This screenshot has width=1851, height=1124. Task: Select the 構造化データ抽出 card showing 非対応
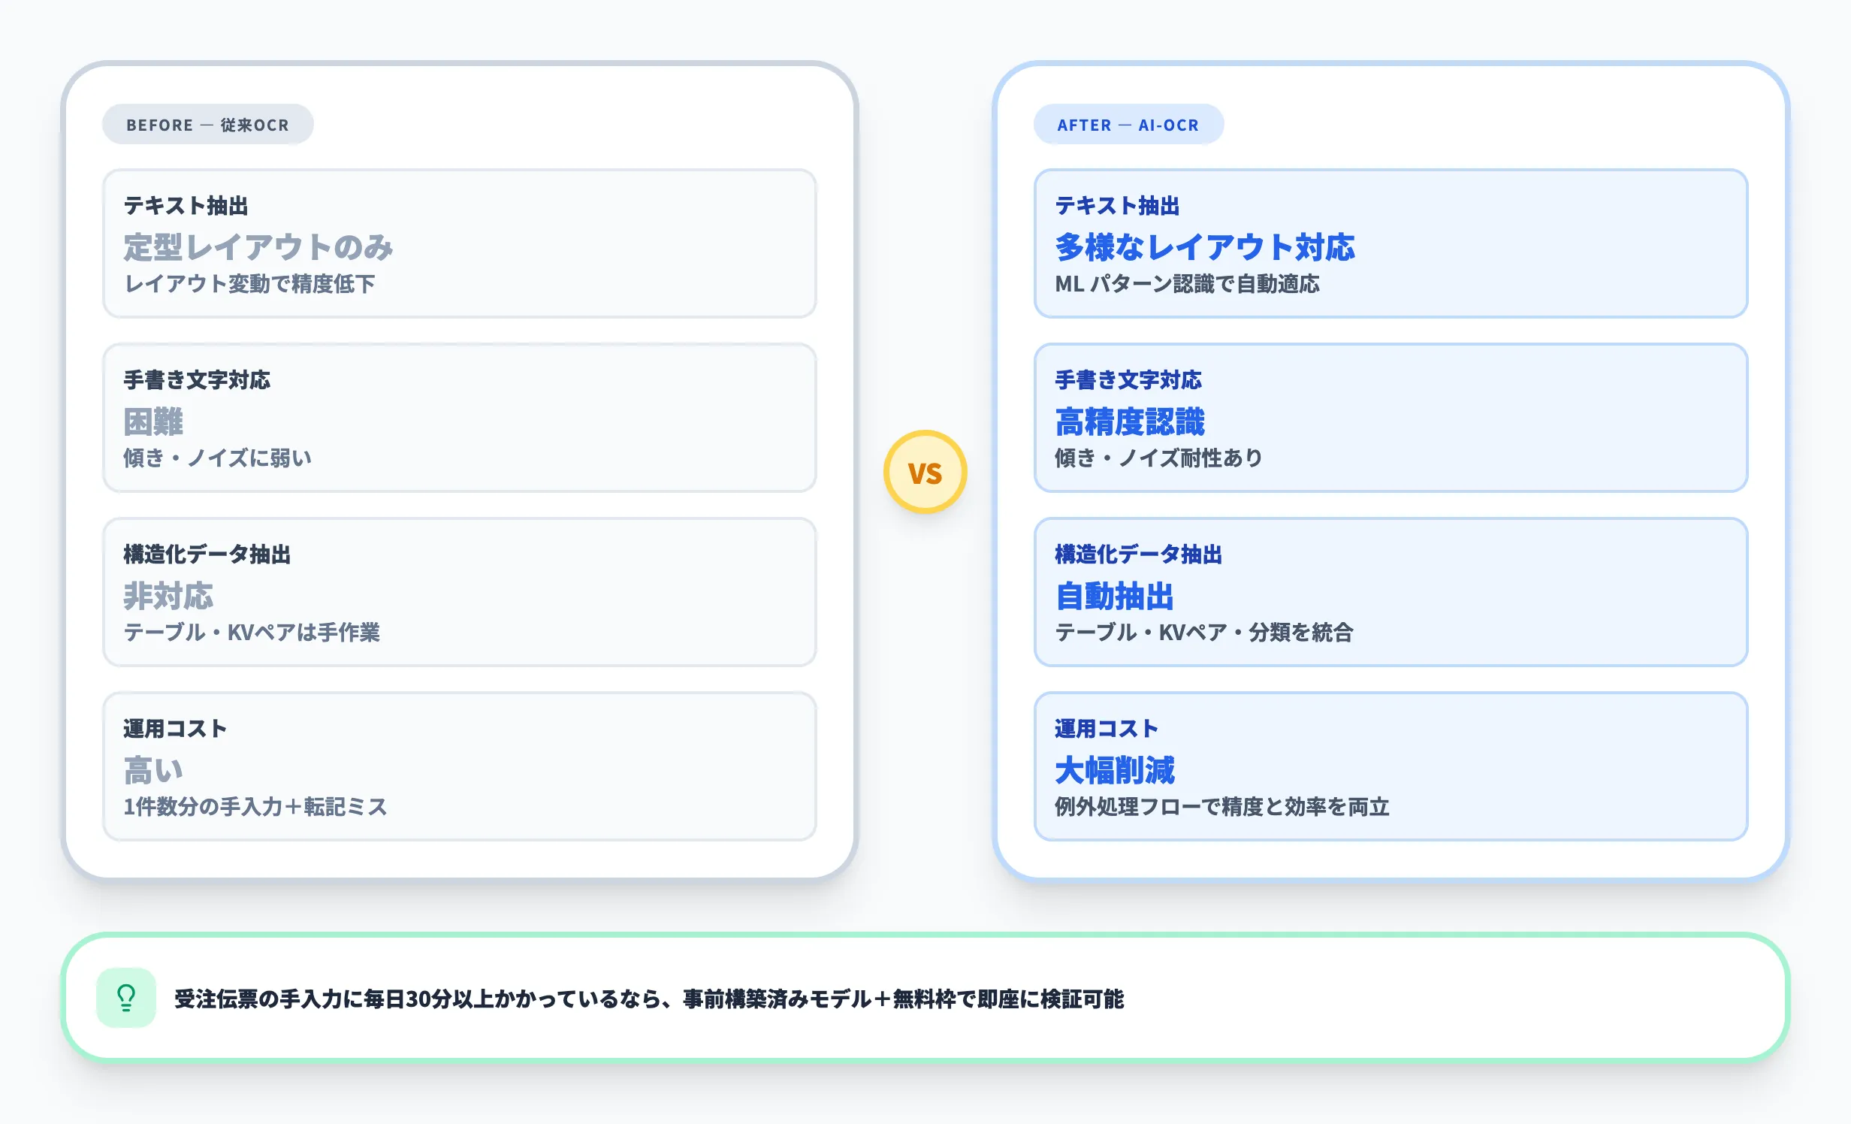pos(460,593)
